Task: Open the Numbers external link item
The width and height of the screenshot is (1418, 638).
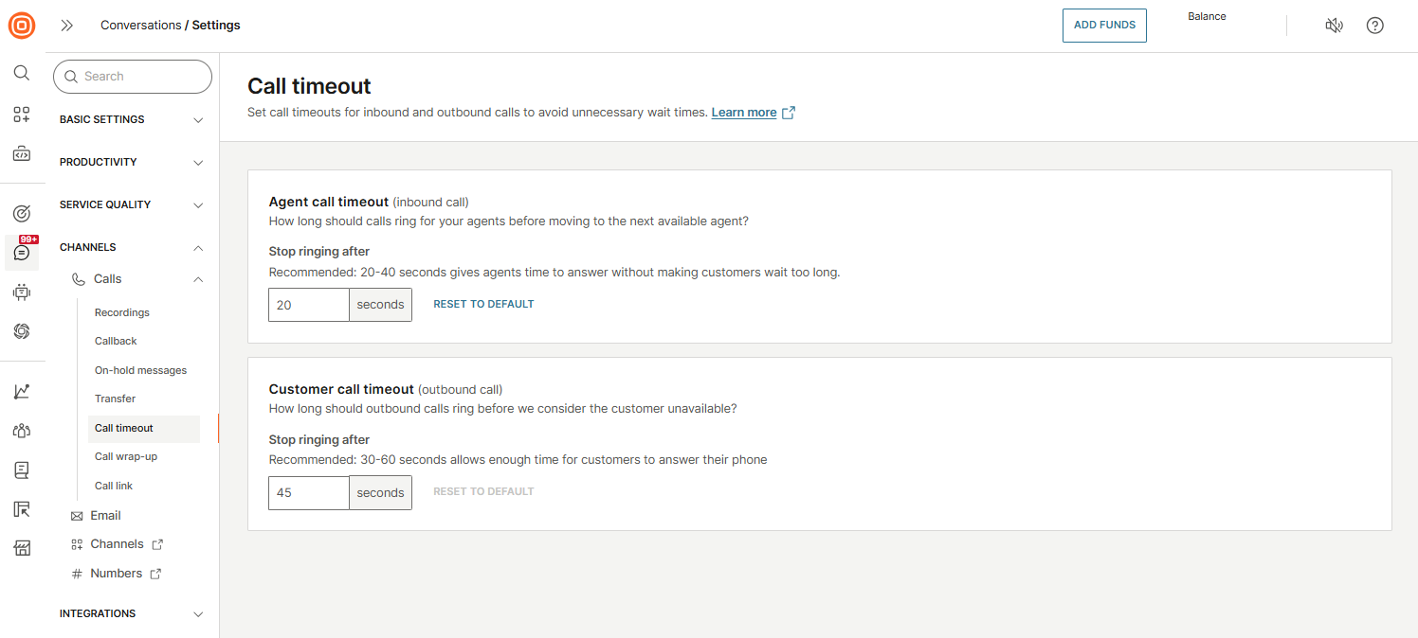Action: coord(117,574)
